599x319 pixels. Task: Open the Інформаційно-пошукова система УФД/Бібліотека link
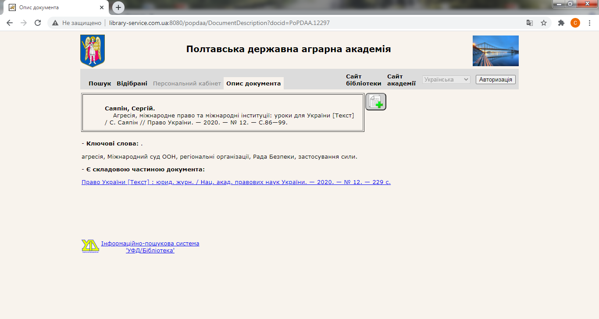pyautogui.click(x=150, y=247)
